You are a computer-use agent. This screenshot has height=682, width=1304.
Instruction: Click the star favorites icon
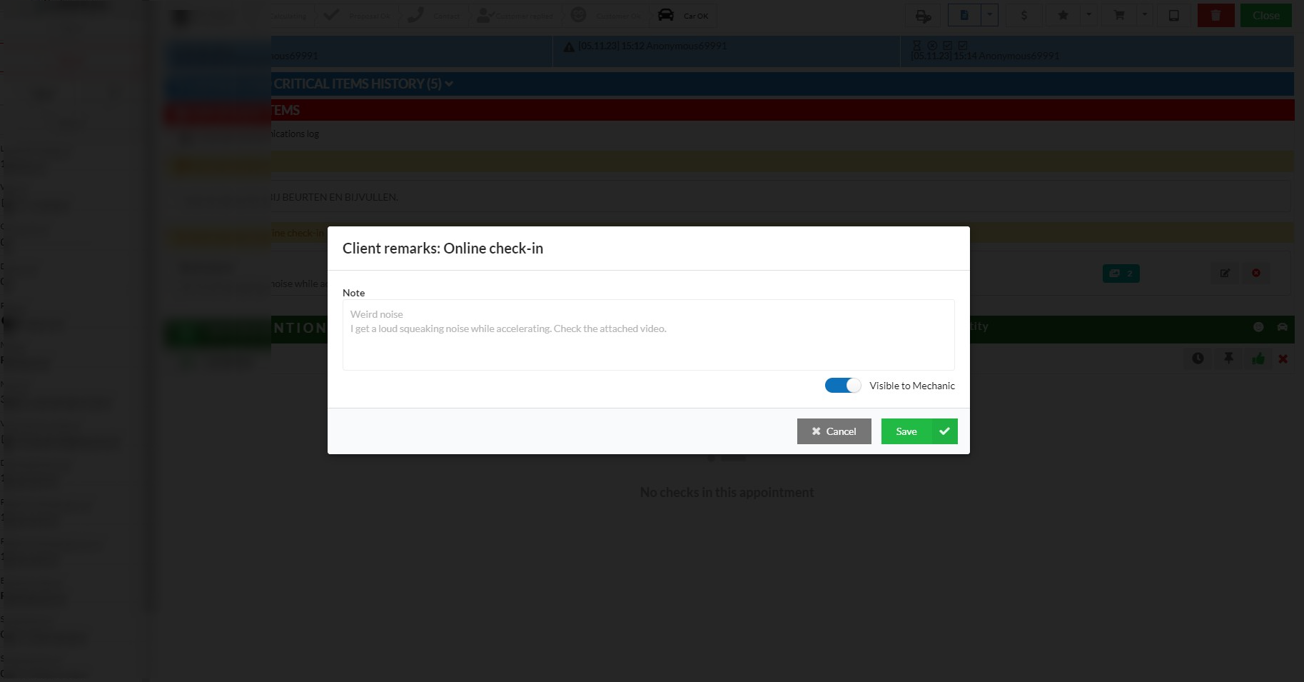pyautogui.click(x=1063, y=15)
